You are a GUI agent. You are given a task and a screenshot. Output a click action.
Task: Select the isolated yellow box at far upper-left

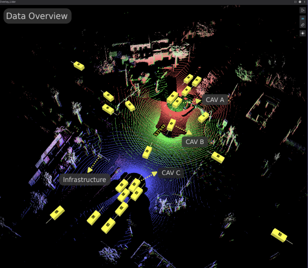tap(78, 65)
